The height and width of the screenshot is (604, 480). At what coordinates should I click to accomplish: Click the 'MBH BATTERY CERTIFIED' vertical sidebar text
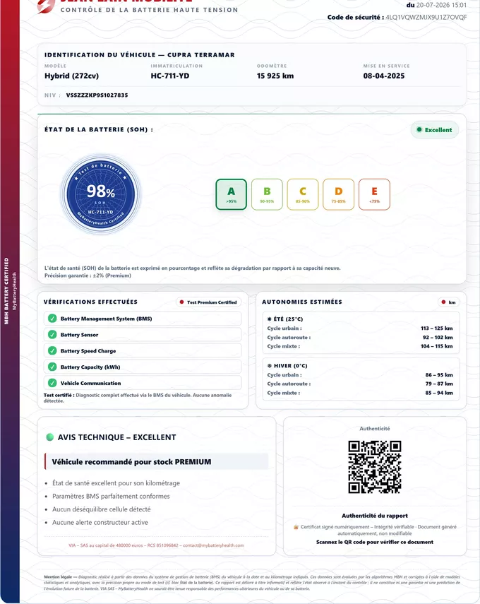6,291
